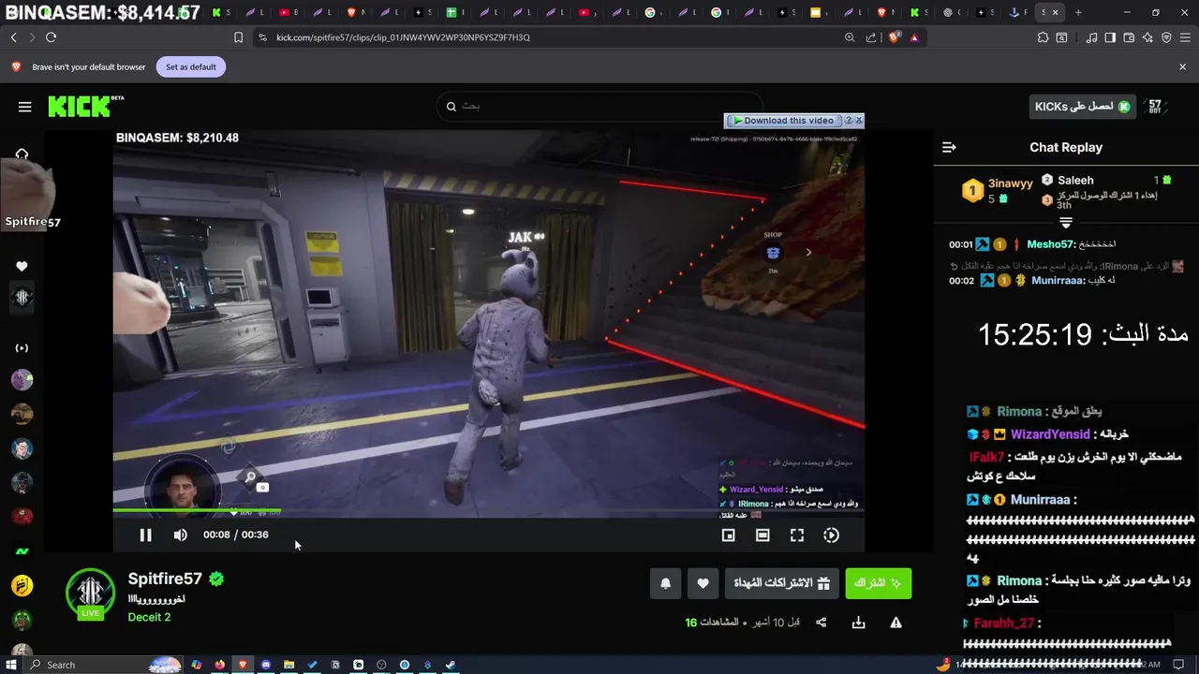Open Brave Wallet icon

1129,37
